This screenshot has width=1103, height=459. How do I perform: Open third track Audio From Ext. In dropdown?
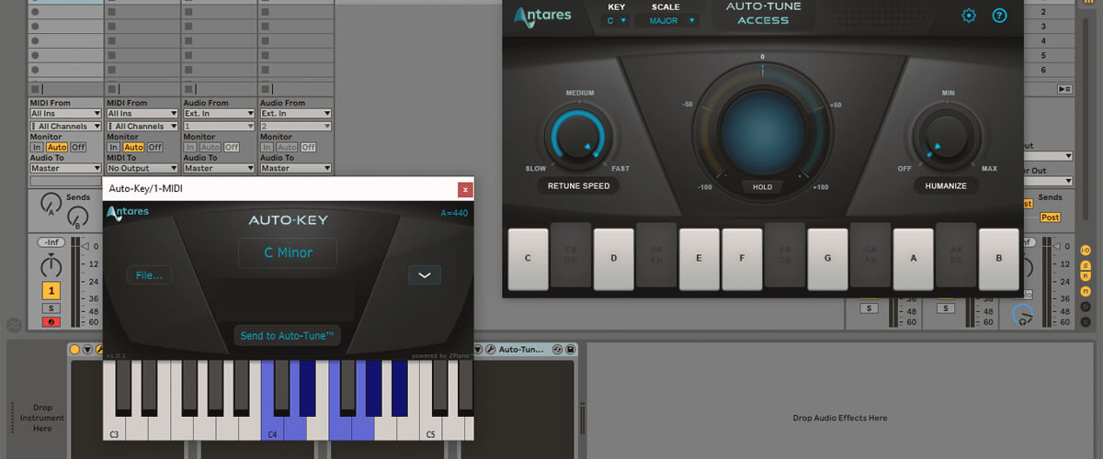pyautogui.click(x=219, y=114)
